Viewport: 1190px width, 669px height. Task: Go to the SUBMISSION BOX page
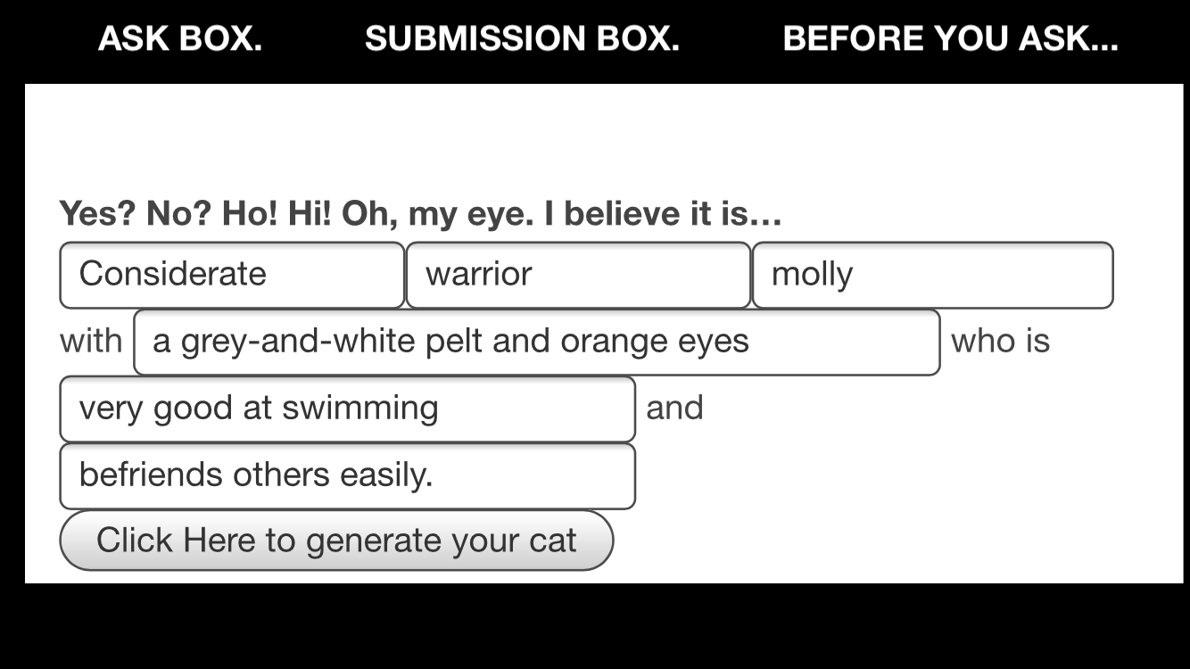coord(522,38)
